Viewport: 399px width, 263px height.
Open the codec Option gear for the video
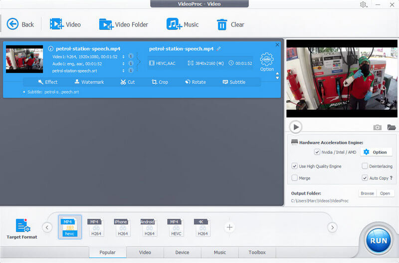click(x=267, y=62)
